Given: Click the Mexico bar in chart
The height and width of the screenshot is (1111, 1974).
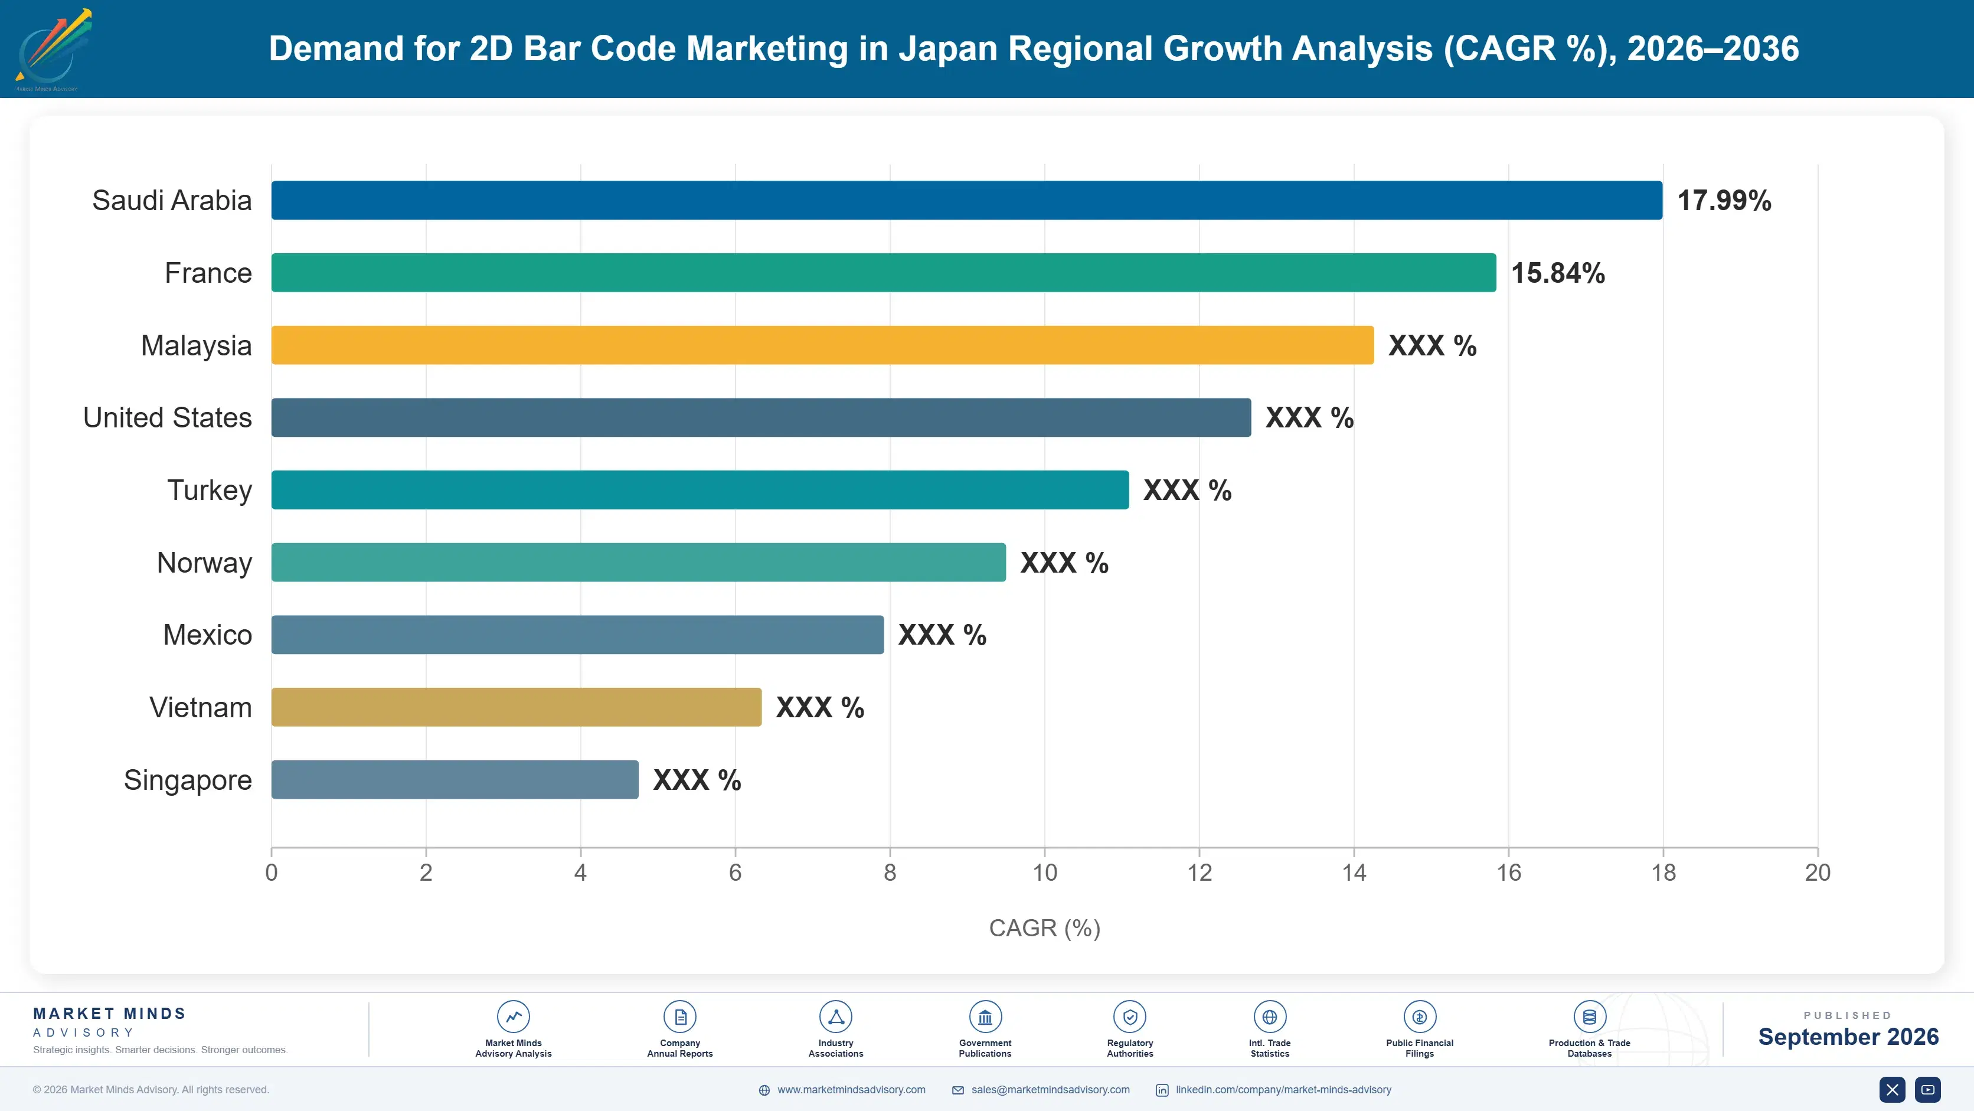Looking at the screenshot, I should point(577,635).
